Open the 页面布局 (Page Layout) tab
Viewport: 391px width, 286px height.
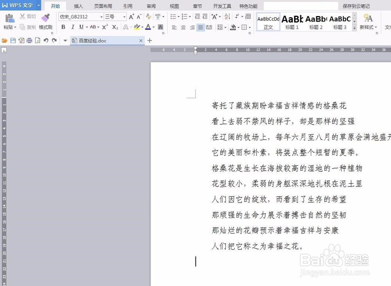coord(103,6)
